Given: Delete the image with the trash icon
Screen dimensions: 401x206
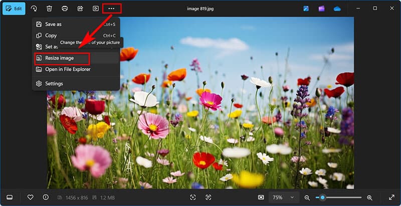Looking at the screenshot, I should pyautogui.click(x=49, y=9).
